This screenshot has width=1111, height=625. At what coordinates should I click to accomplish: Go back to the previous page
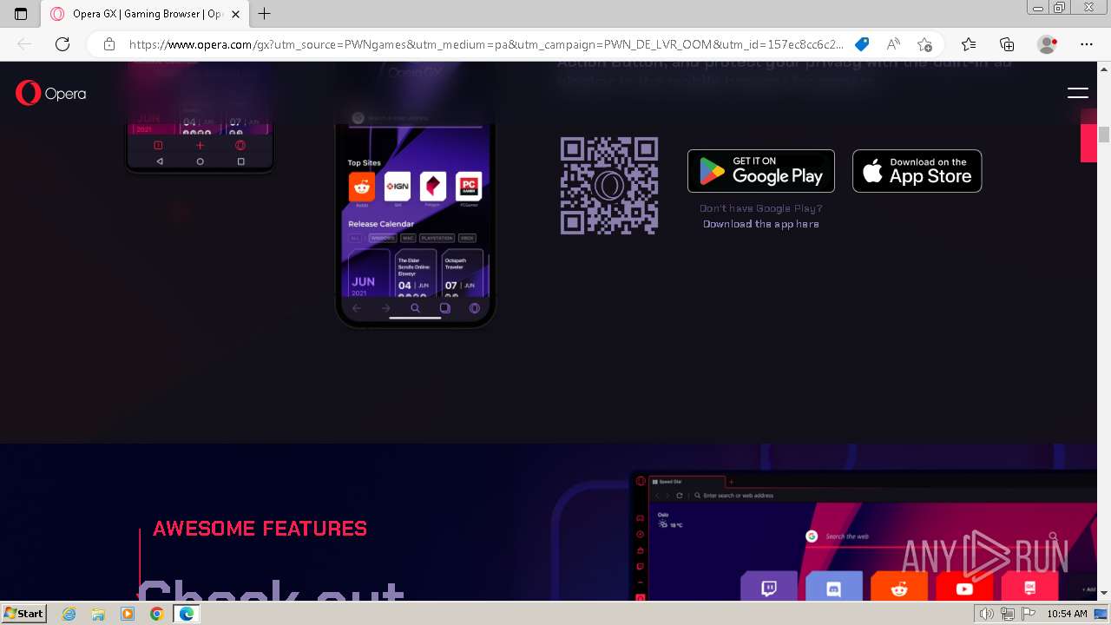point(24,44)
